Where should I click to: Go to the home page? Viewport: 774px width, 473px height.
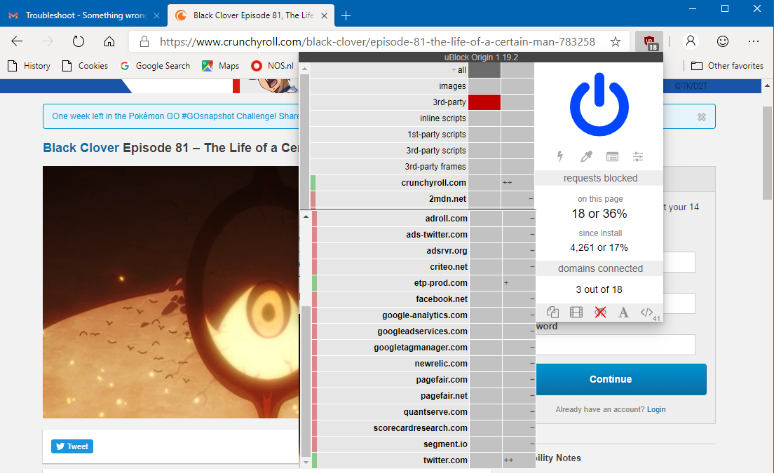click(109, 41)
